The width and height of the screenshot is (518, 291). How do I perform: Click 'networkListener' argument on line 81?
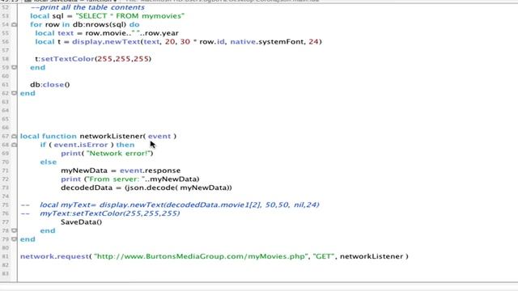[x=372, y=256]
